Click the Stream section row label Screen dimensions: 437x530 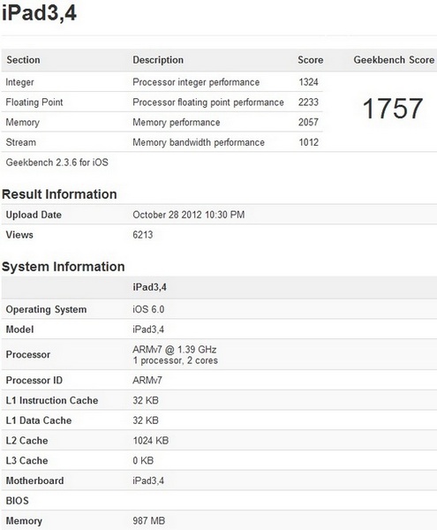click(21, 142)
